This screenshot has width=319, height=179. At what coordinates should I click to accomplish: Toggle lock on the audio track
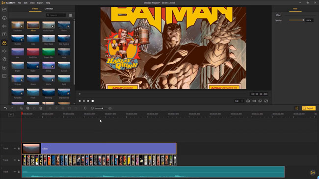(19, 172)
